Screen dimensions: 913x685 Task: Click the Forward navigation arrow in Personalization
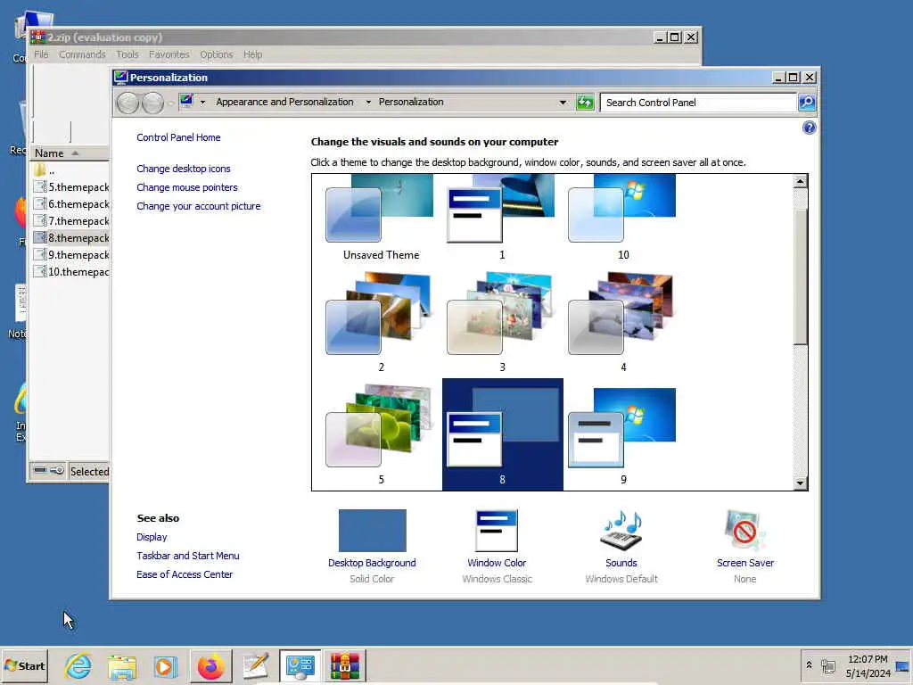(153, 103)
